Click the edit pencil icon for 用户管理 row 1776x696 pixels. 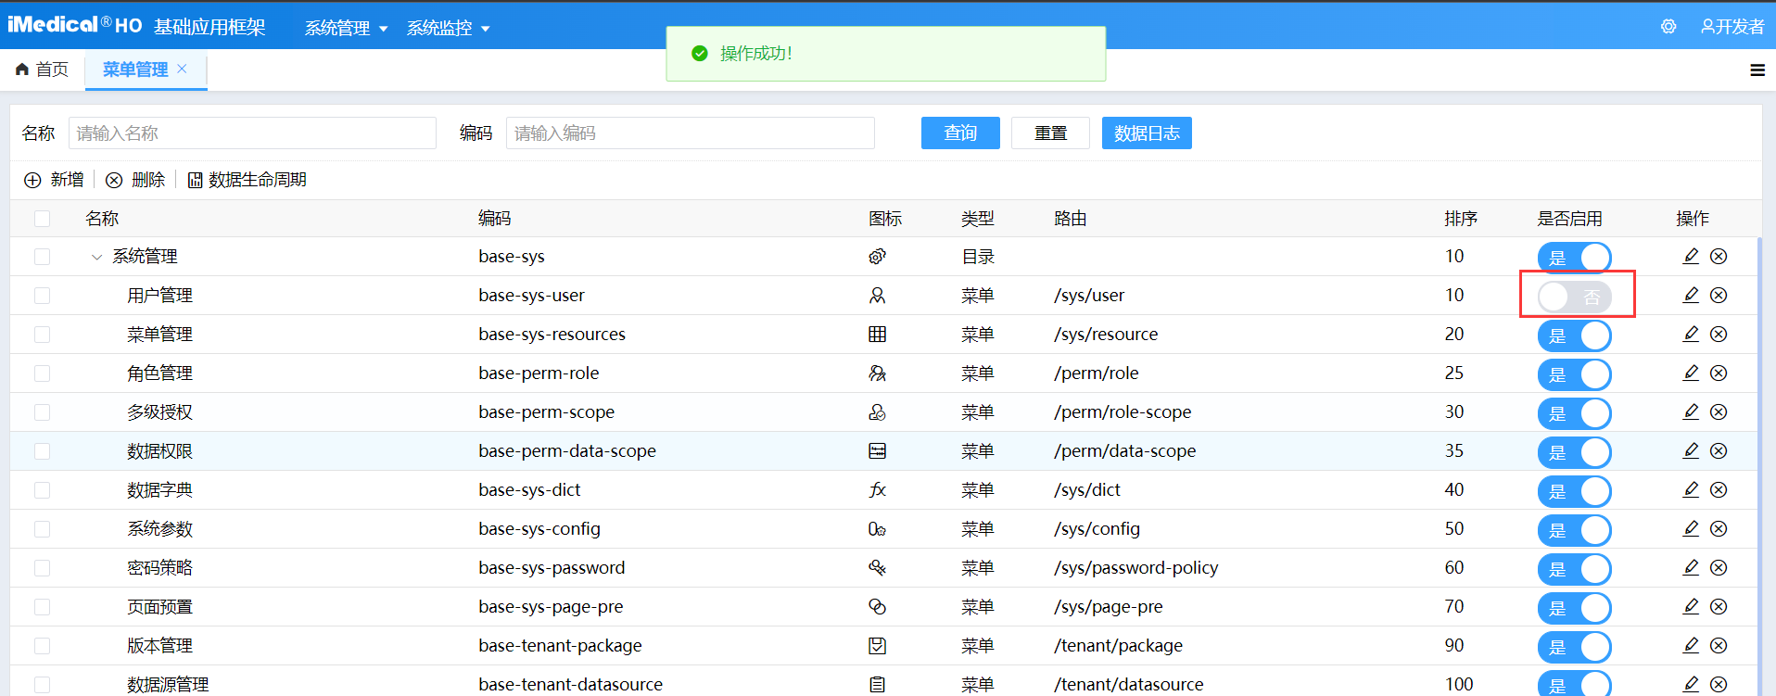(x=1691, y=295)
